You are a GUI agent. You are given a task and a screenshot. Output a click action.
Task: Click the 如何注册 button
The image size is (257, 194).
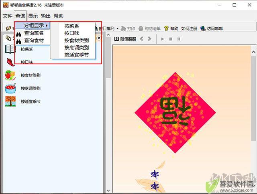coord(189,28)
